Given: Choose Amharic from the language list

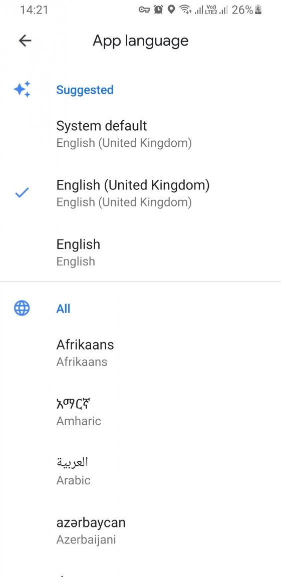Looking at the screenshot, I should coord(140,412).
